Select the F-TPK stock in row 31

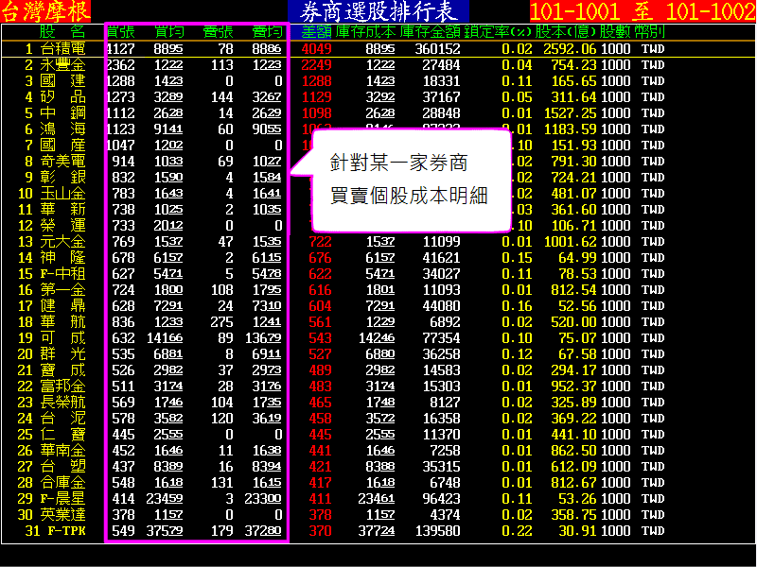point(64,531)
